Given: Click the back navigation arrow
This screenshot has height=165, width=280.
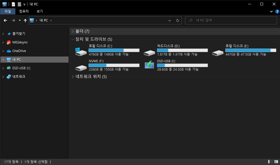Looking at the screenshot, I should [5, 20].
